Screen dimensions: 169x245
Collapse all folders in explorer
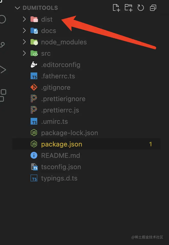pyautogui.click(x=153, y=8)
